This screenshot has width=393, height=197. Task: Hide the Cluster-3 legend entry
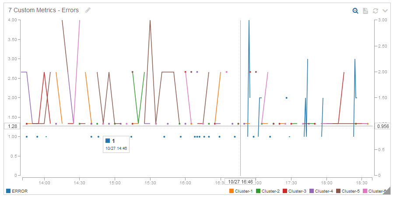click(x=294, y=191)
